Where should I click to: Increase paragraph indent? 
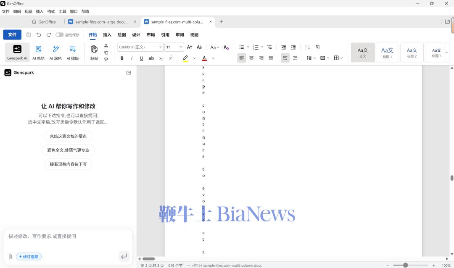click(x=293, y=47)
